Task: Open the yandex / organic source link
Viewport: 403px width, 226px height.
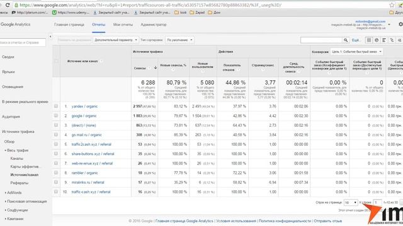Action: pos(84,106)
